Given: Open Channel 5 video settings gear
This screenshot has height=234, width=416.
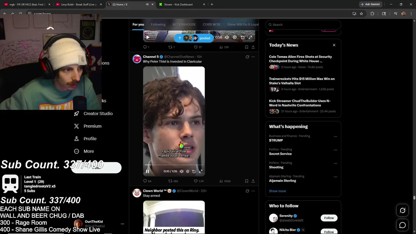Looking at the screenshot, I should (188, 171).
